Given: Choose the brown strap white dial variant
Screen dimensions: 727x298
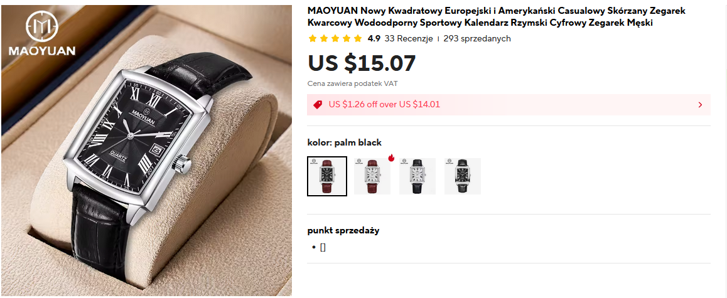Looking at the screenshot, I should tap(372, 176).
